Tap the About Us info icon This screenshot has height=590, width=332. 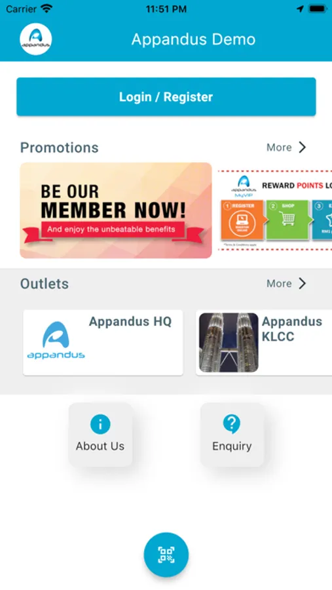(x=100, y=424)
